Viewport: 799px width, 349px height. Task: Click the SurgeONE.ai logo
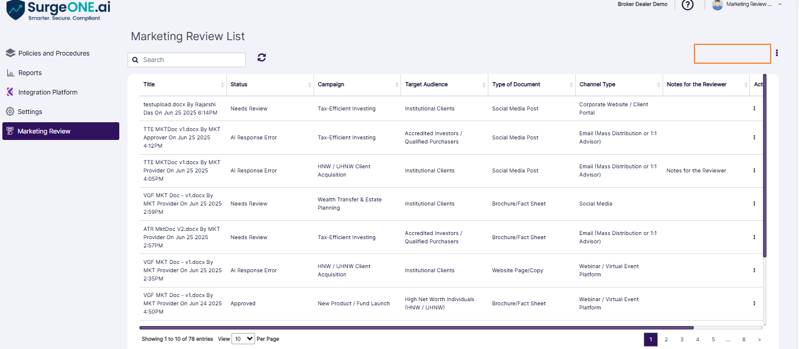pos(57,9)
